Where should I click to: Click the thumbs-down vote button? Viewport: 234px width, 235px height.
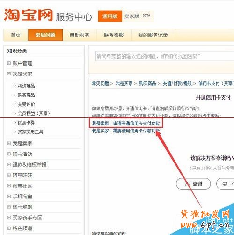(x=226, y=184)
